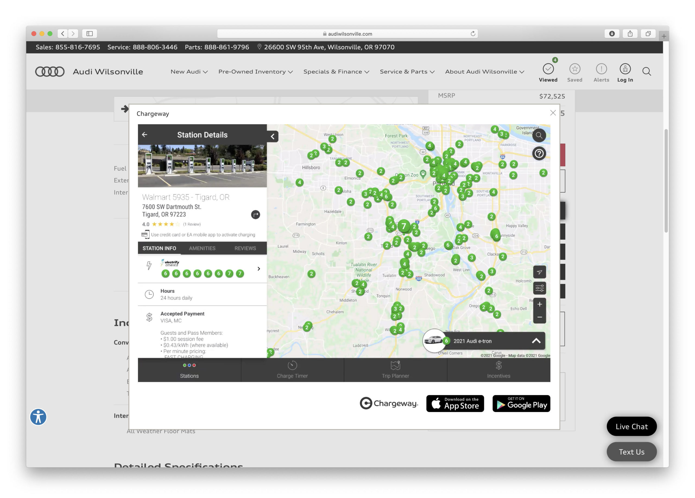Go back using the Station Details arrow
This screenshot has width=695, height=498.
point(145,134)
